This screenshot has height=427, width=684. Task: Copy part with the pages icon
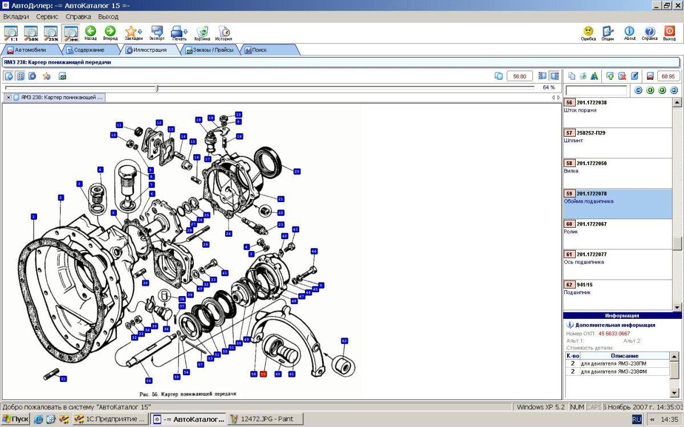pos(572,76)
